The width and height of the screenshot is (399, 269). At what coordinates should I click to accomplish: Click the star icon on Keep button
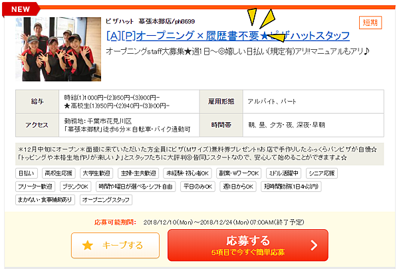coord(88,245)
